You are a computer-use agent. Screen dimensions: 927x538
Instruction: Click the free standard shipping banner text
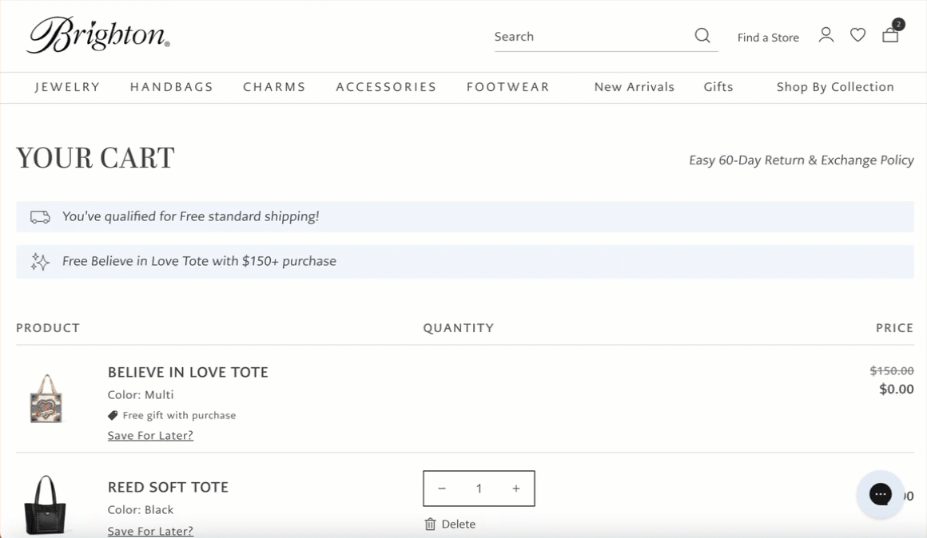[190, 216]
